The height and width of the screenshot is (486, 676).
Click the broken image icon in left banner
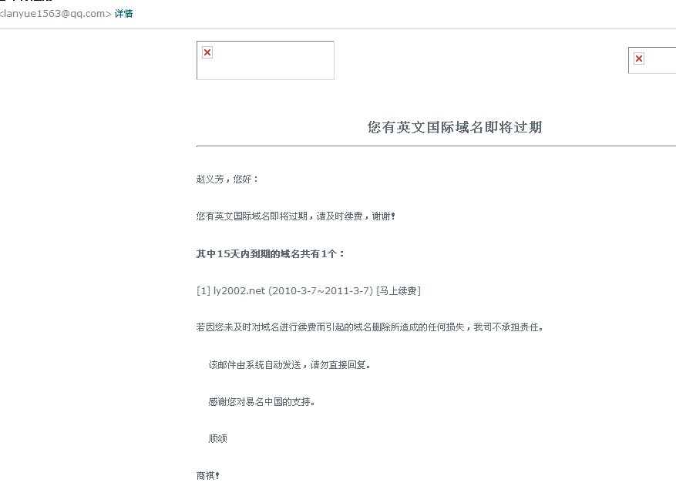207,52
